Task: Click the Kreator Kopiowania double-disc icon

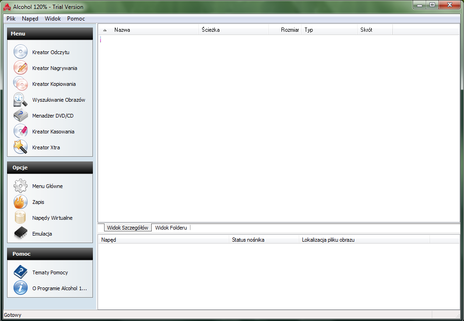Action: [21, 84]
